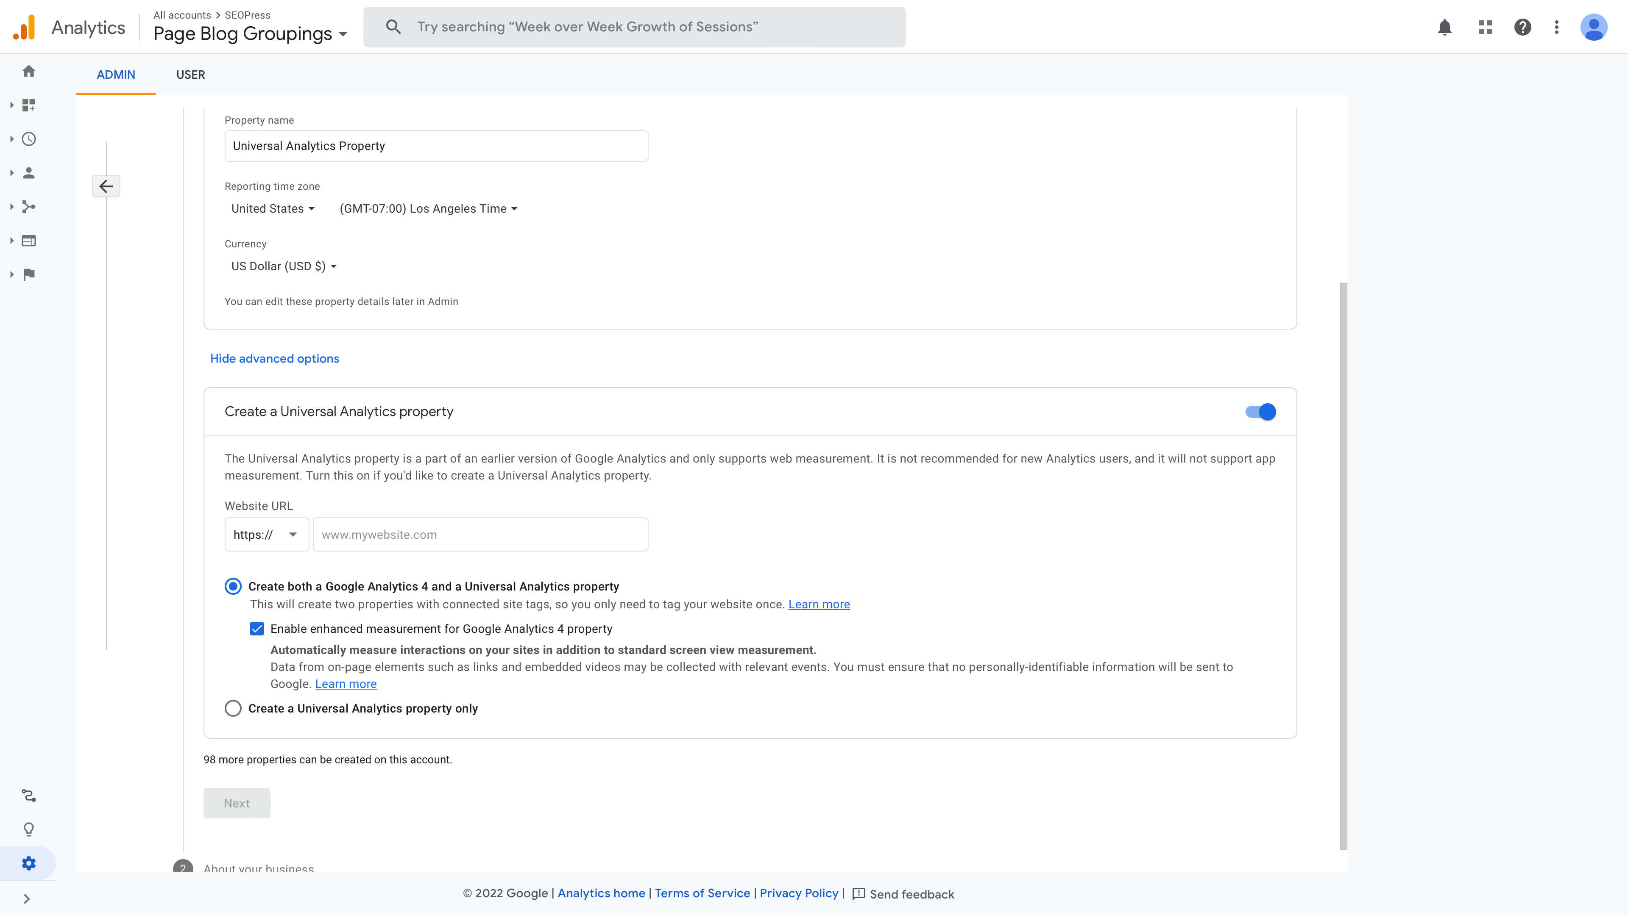Expand the Audience sidebar arrow
This screenshot has height=915, width=1628.
coord(11,173)
